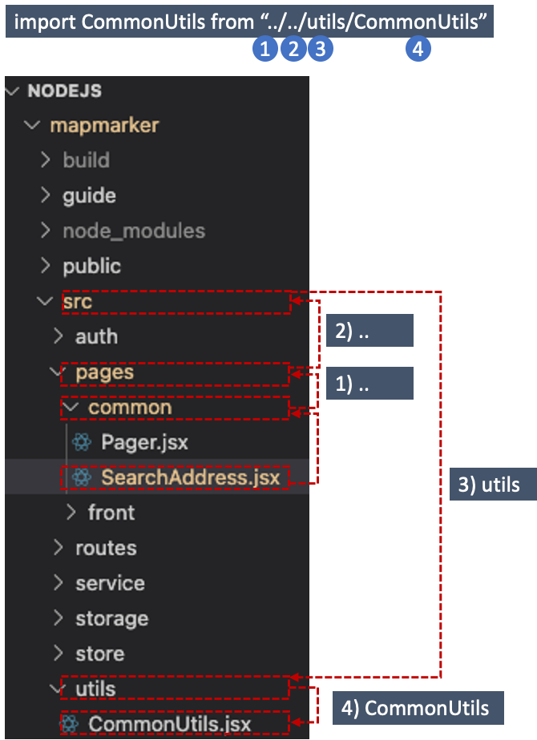This screenshot has width=537, height=740.
Task: Select the service folder name
Action: click(110, 583)
